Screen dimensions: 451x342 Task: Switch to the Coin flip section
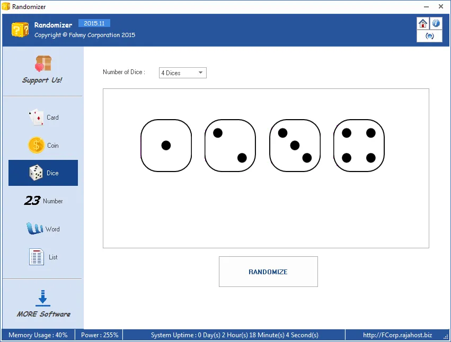(x=43, y=145)
